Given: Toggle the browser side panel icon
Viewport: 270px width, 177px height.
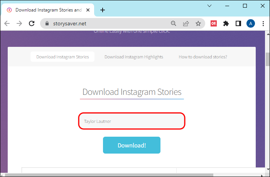Looking at the screenshot, I should (238, 23).
